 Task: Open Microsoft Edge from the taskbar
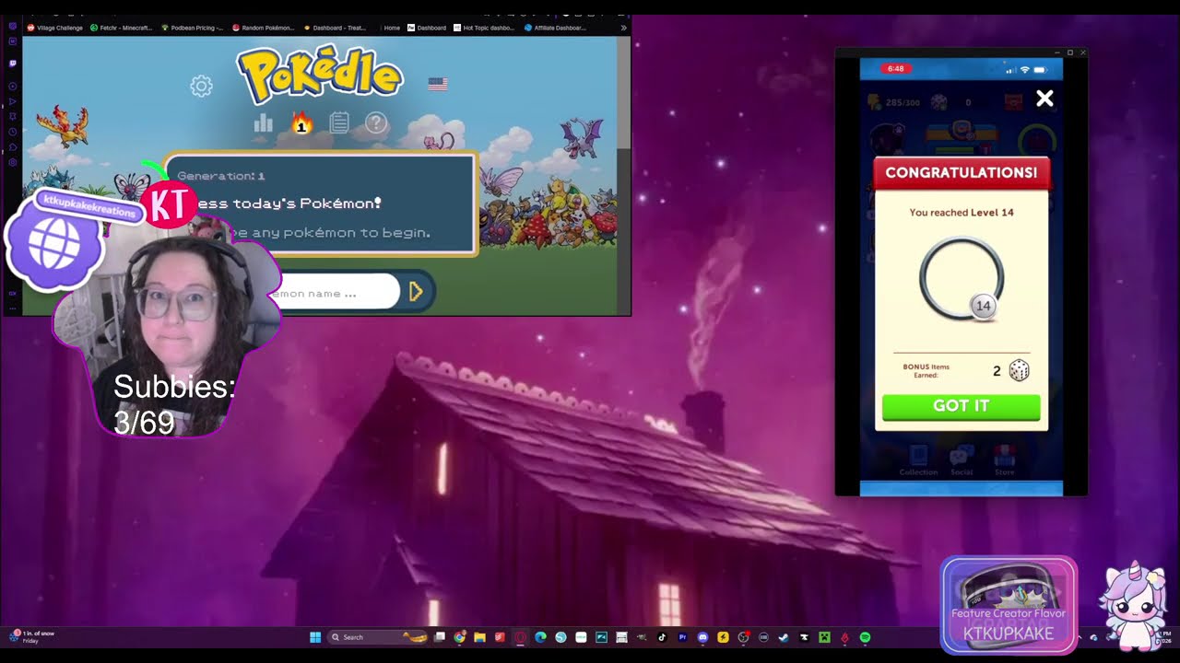540,637
